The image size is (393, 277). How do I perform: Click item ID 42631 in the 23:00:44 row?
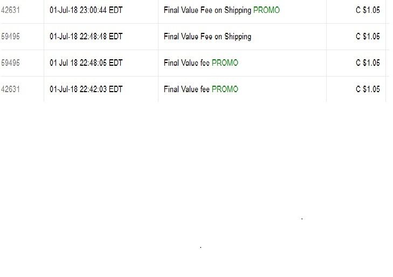click(10, 10)
